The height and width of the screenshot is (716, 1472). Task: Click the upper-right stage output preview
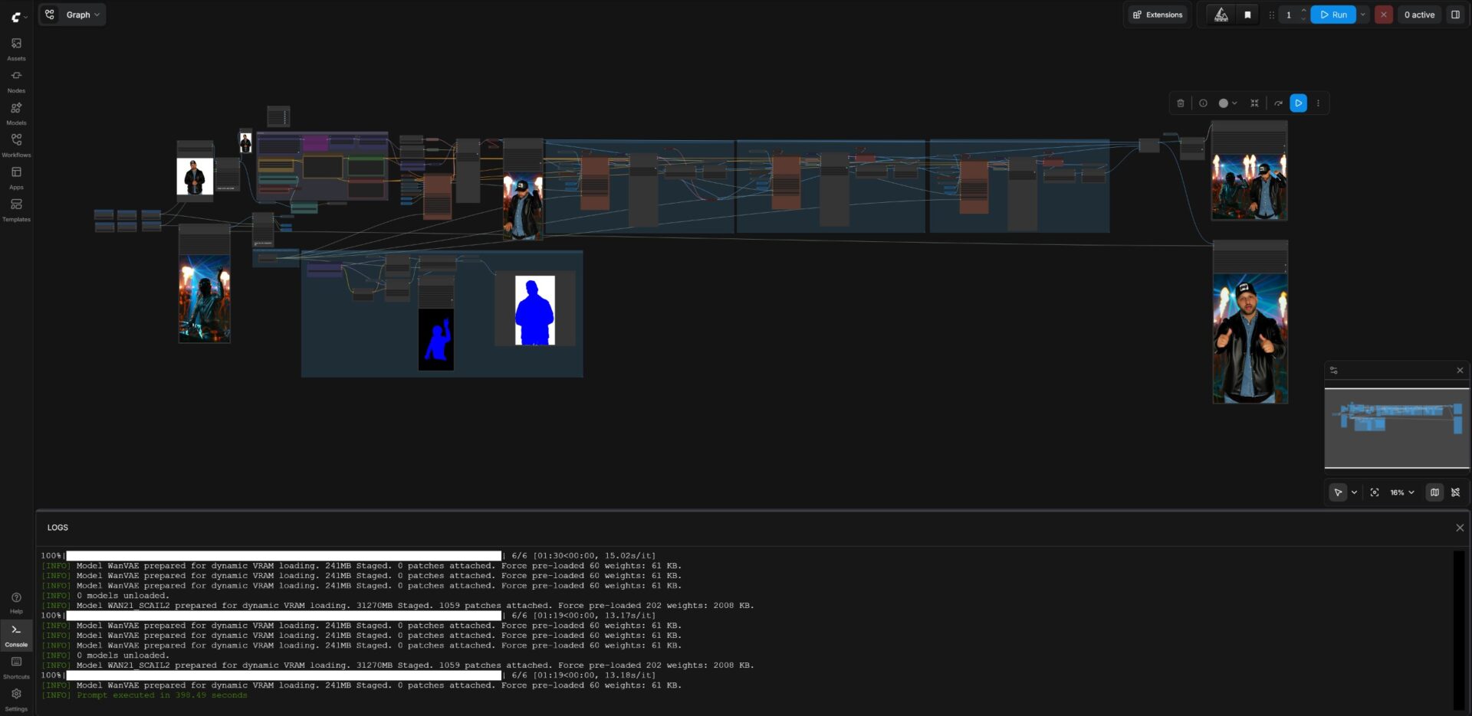(x=1249, y=188)
